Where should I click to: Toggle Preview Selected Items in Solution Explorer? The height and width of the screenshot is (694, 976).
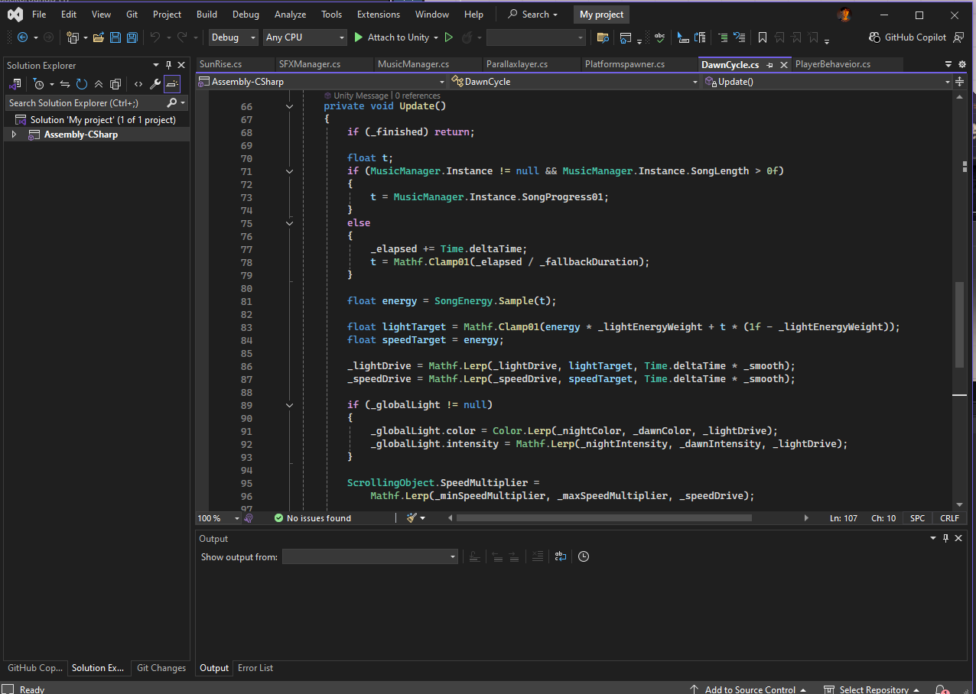click(x=172, y=84)
